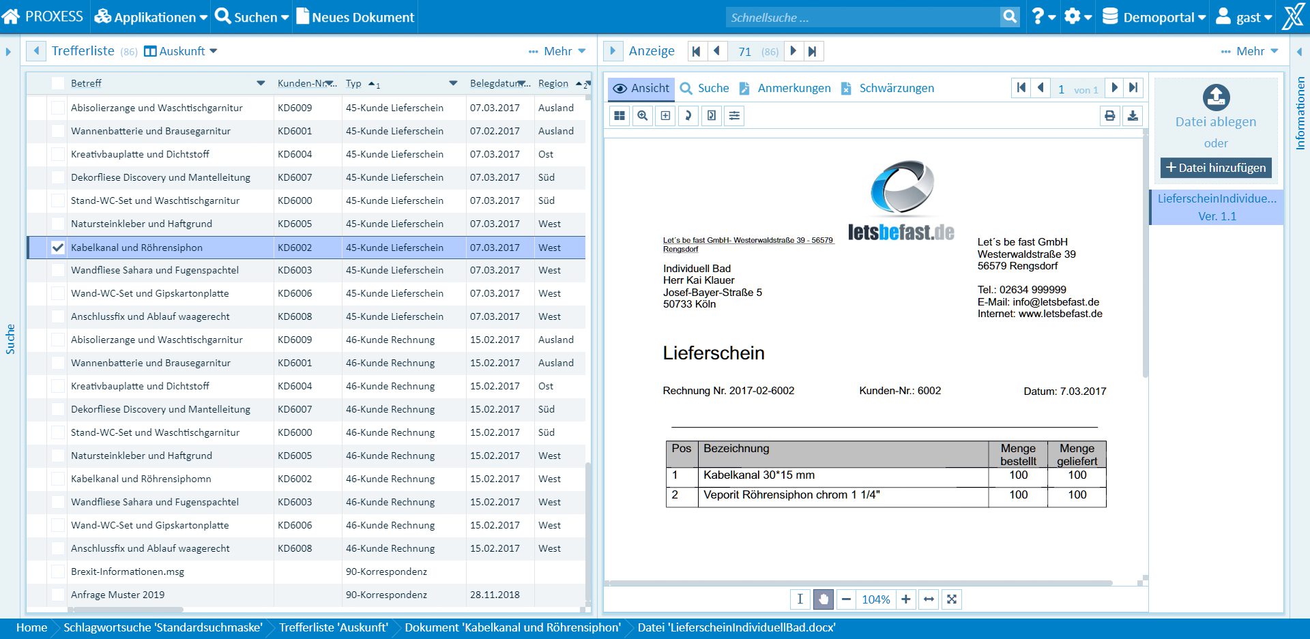Open the help question-mark dropdown
Image resolution: width=1310 pixels, height=639 pixels.
pyautogui.click(x=1043, y=17)
